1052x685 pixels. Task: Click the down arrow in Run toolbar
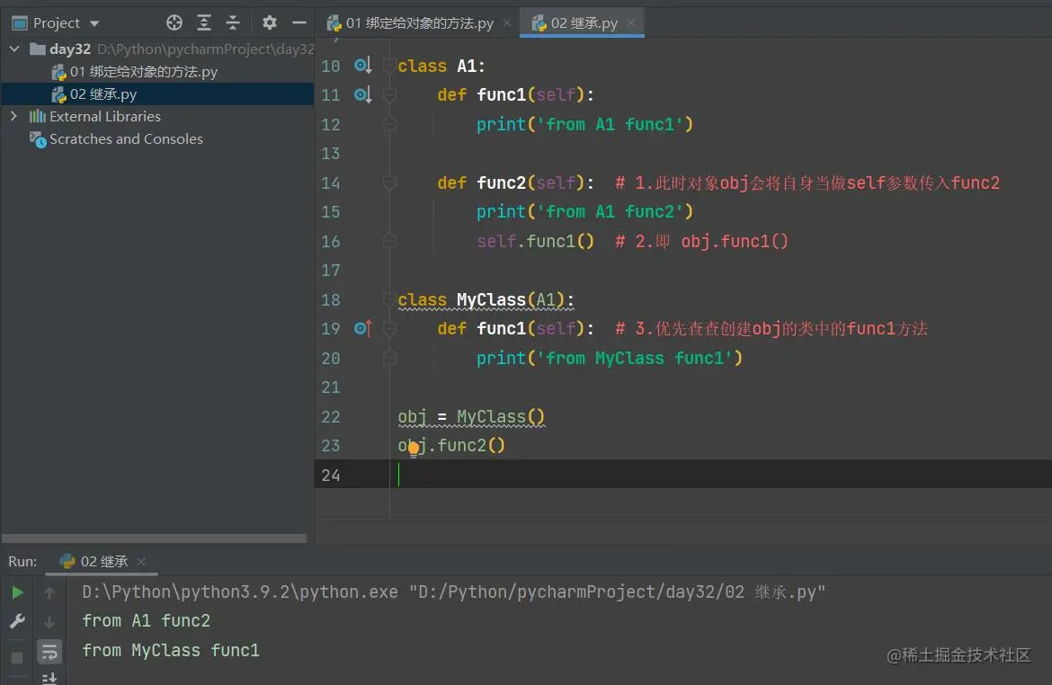pyautogui.click(x=49, y=622)
